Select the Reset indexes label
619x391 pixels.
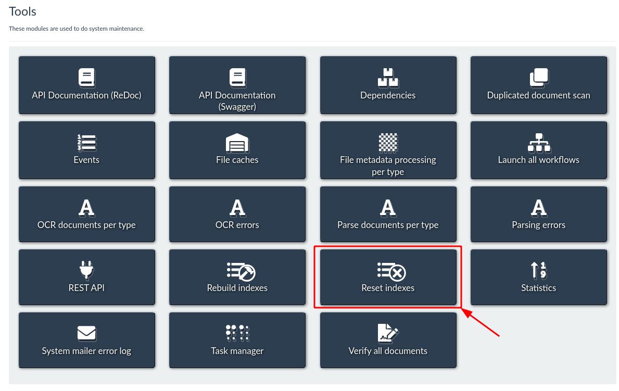click(x=388, y=288)
